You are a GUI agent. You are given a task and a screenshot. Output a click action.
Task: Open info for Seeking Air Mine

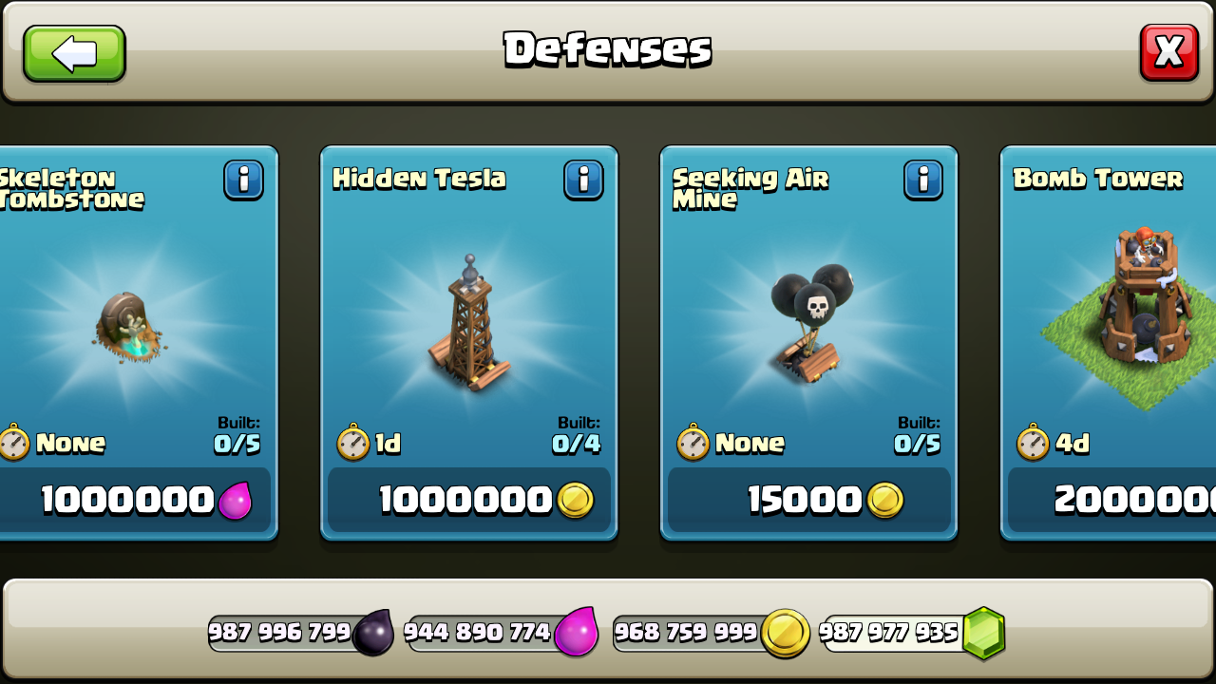[923, 180]
